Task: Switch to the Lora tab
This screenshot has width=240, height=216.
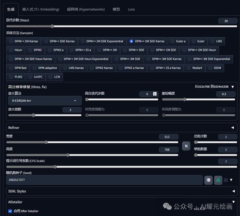Action: [x=131, y=9]
